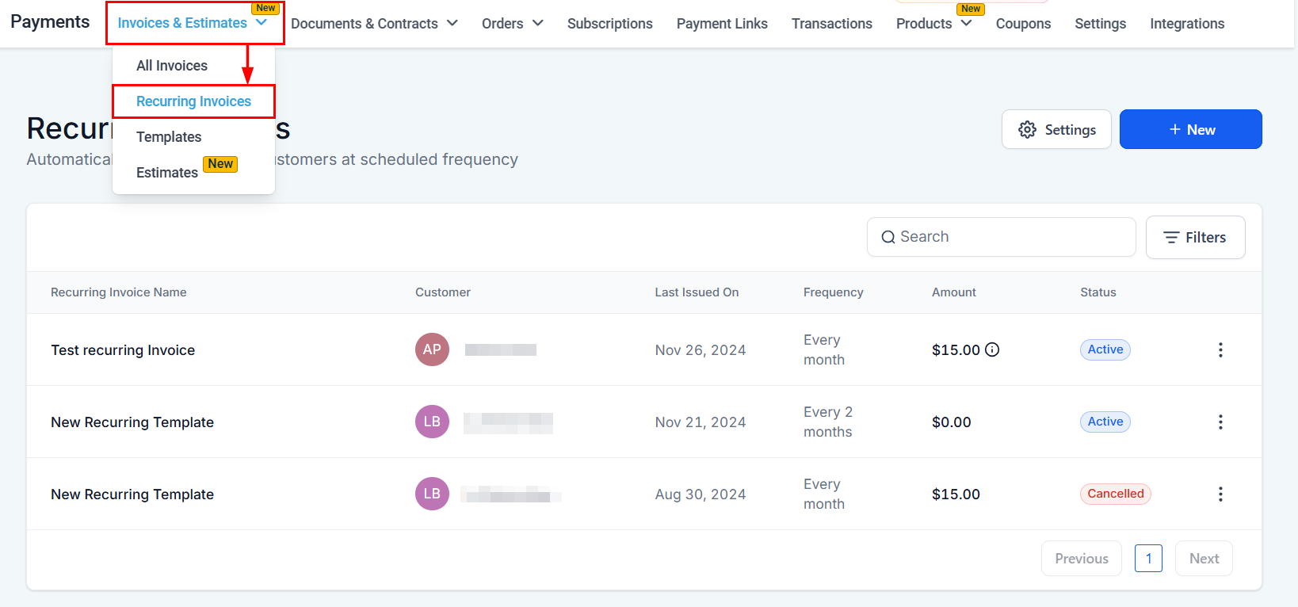This screenshot has height=607, width=1298.
Task: Click Status column header
Action: 1098,292
